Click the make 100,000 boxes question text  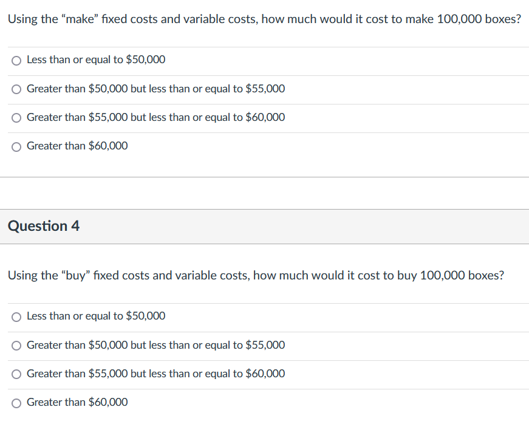[x=265, y=19]
